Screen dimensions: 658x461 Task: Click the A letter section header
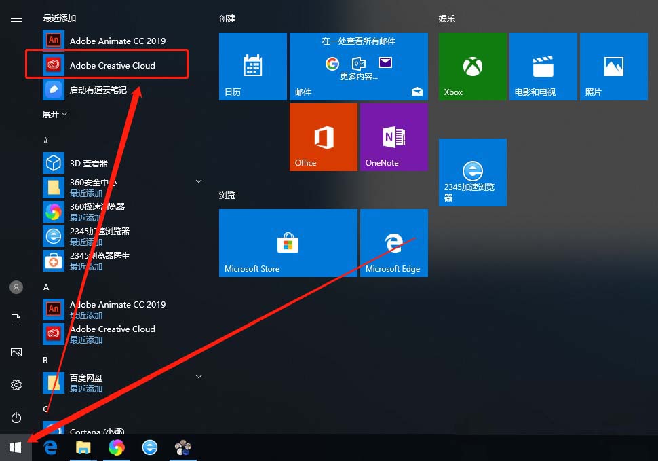click(46, 287)
